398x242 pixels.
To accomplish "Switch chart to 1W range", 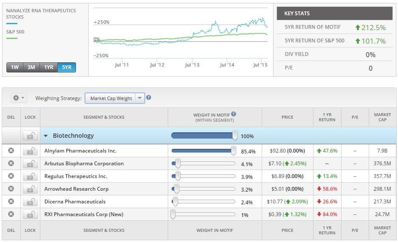I will click(x=15, y=67).
